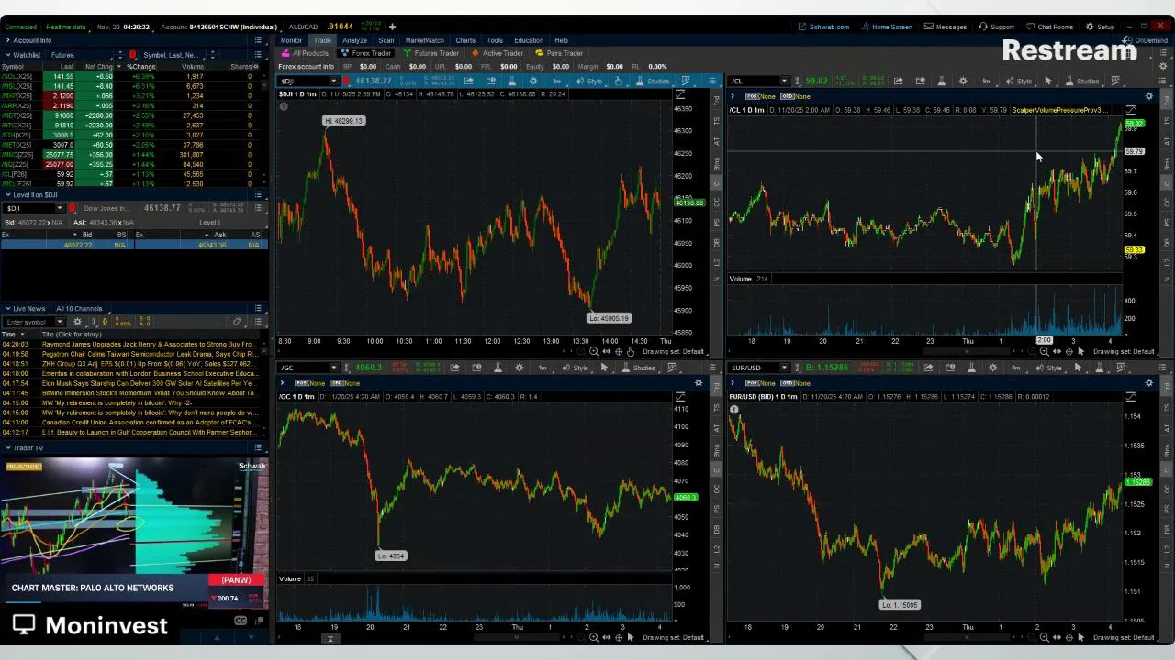Open /GC chart panel gear icon

[699, 382]
